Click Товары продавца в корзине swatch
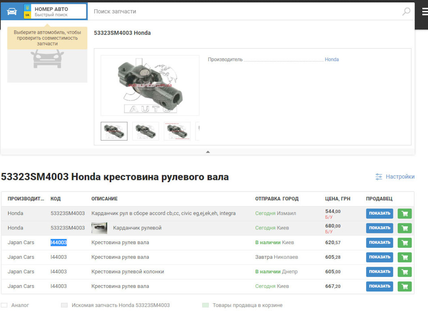This screenshot has width=428, height=311. pyautogui.click(x=206, y=305)
